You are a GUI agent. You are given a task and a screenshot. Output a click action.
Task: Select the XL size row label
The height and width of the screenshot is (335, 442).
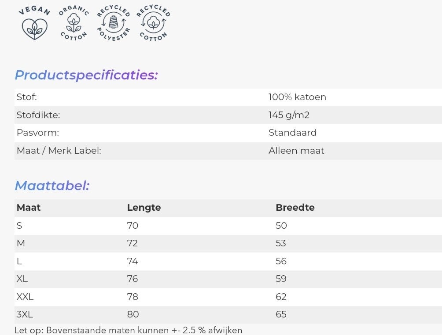(22, 279)
